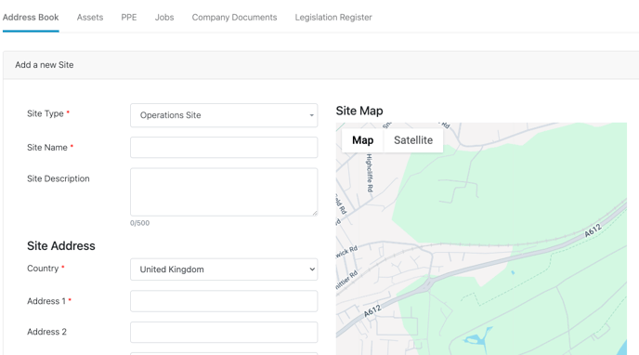Click the Address 2 input field

point(224,332)
